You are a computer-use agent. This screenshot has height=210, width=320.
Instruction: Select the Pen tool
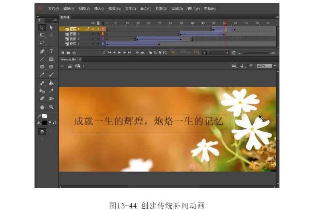pos(42,51)
